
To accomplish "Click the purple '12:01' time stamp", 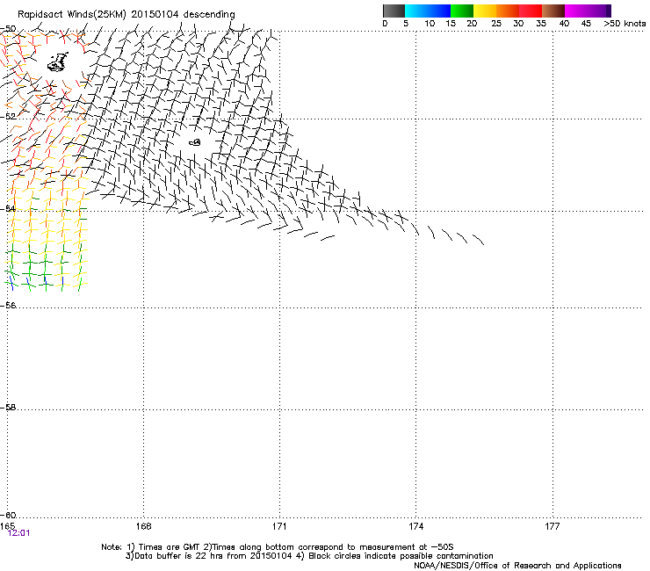I will click(19, 533).
